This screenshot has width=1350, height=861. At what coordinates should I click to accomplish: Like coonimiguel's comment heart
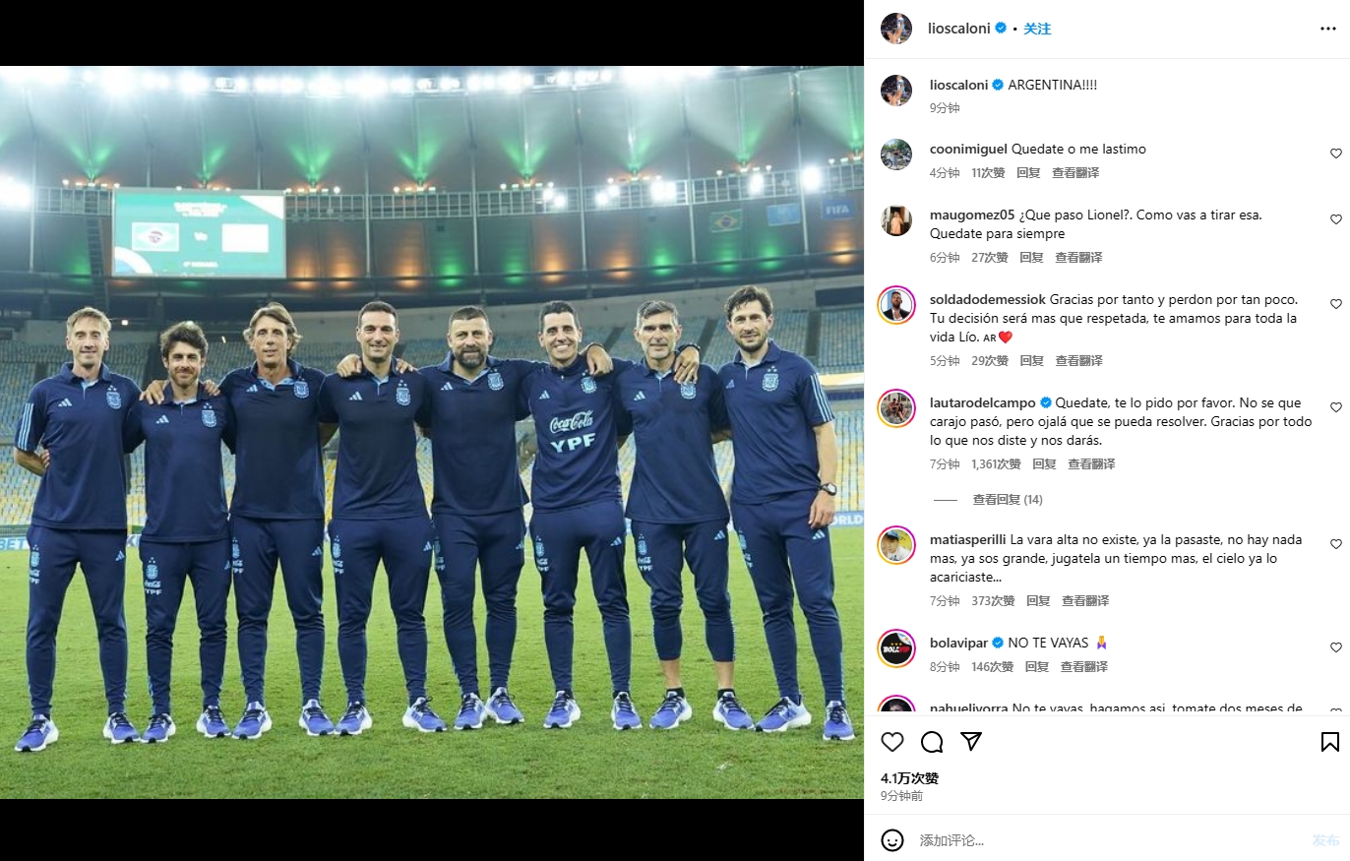click(x=1336, y=154)
